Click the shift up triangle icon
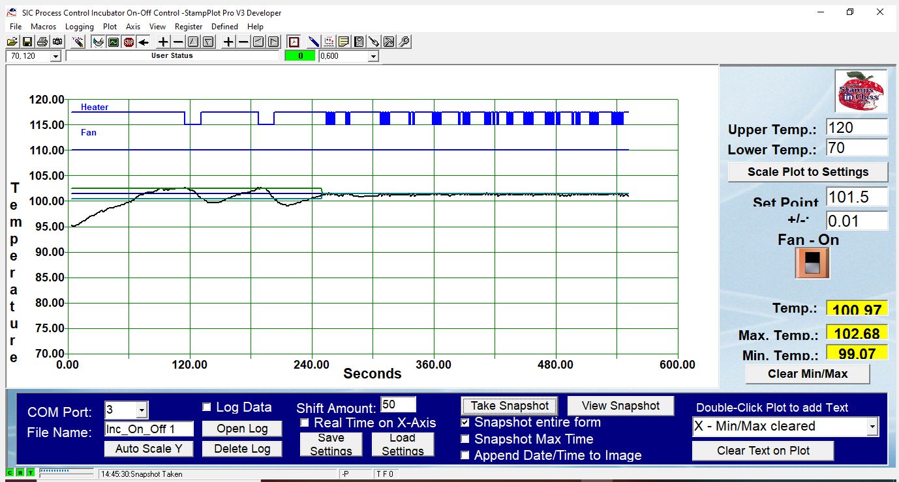The height and width of the screenshot is (482, 899). tap(193, 42)
